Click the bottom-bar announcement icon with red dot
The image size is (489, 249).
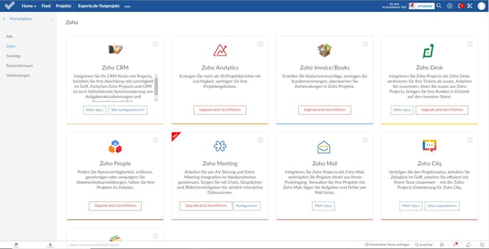tap(455, 245)
